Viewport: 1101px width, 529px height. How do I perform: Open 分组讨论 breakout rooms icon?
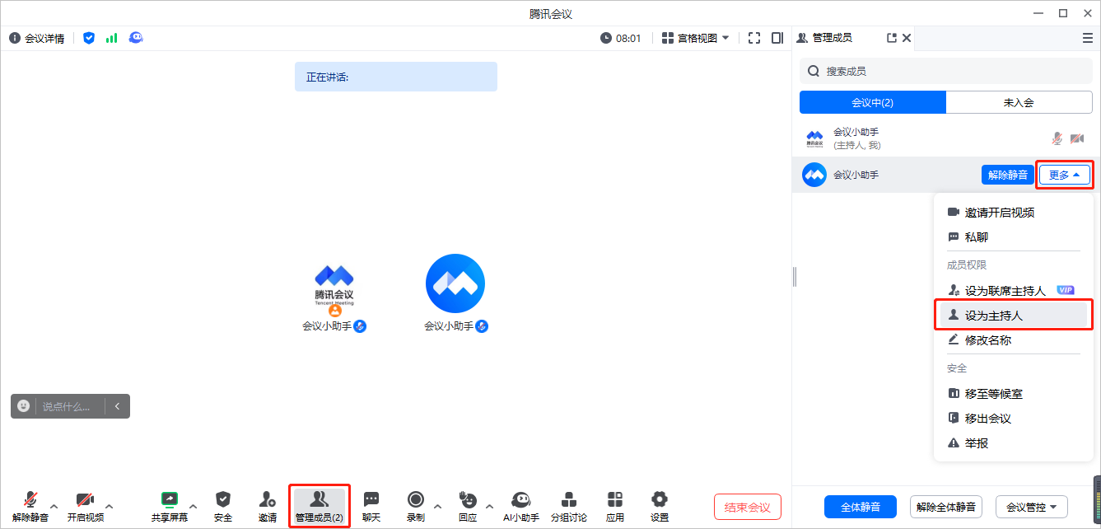[x=569, y=507]
